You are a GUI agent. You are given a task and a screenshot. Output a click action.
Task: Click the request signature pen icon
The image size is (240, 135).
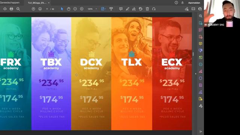coord(187,9)
